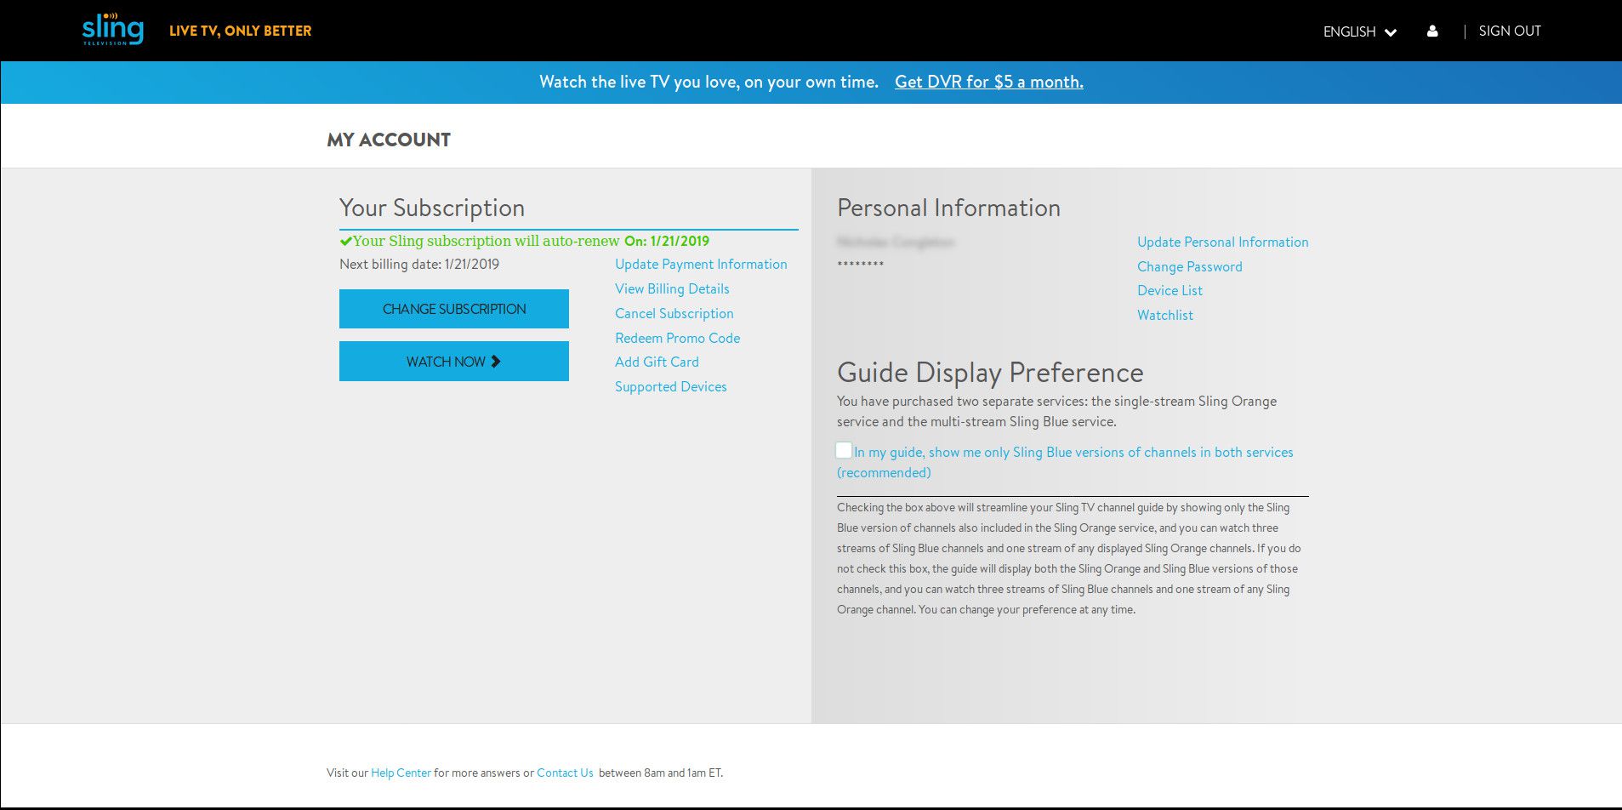Enable the Sling Blue only guide checkbox
1622x810 pixels.
(x=844, y=450)
